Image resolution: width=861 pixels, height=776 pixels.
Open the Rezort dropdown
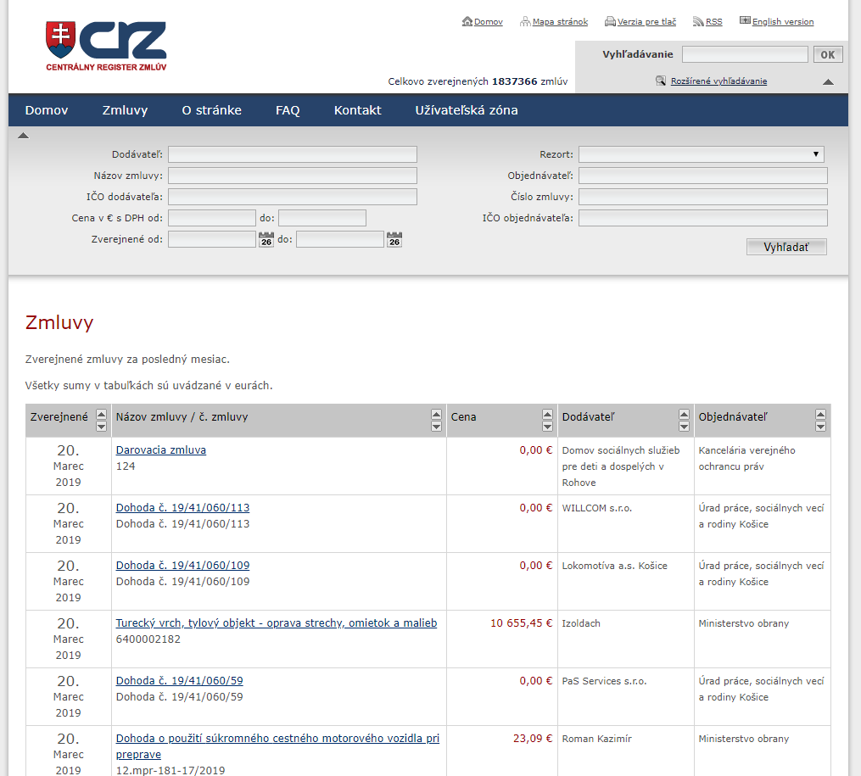pos(702,154)
